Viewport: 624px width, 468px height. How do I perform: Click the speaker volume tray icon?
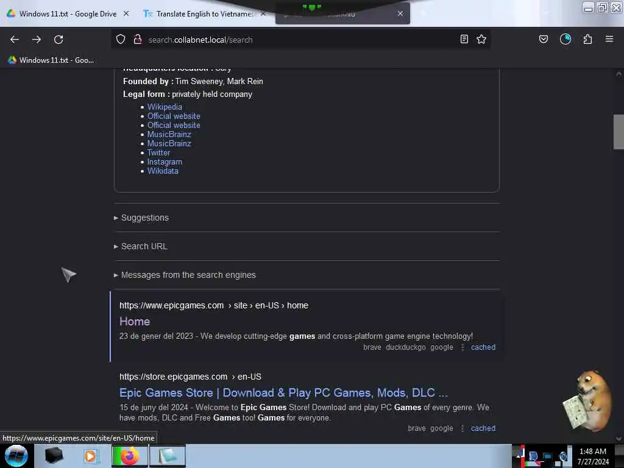click(x=562, y=456)
